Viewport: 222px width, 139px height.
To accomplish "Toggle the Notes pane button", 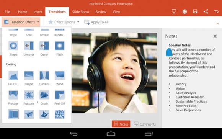I will click(121, 124).
